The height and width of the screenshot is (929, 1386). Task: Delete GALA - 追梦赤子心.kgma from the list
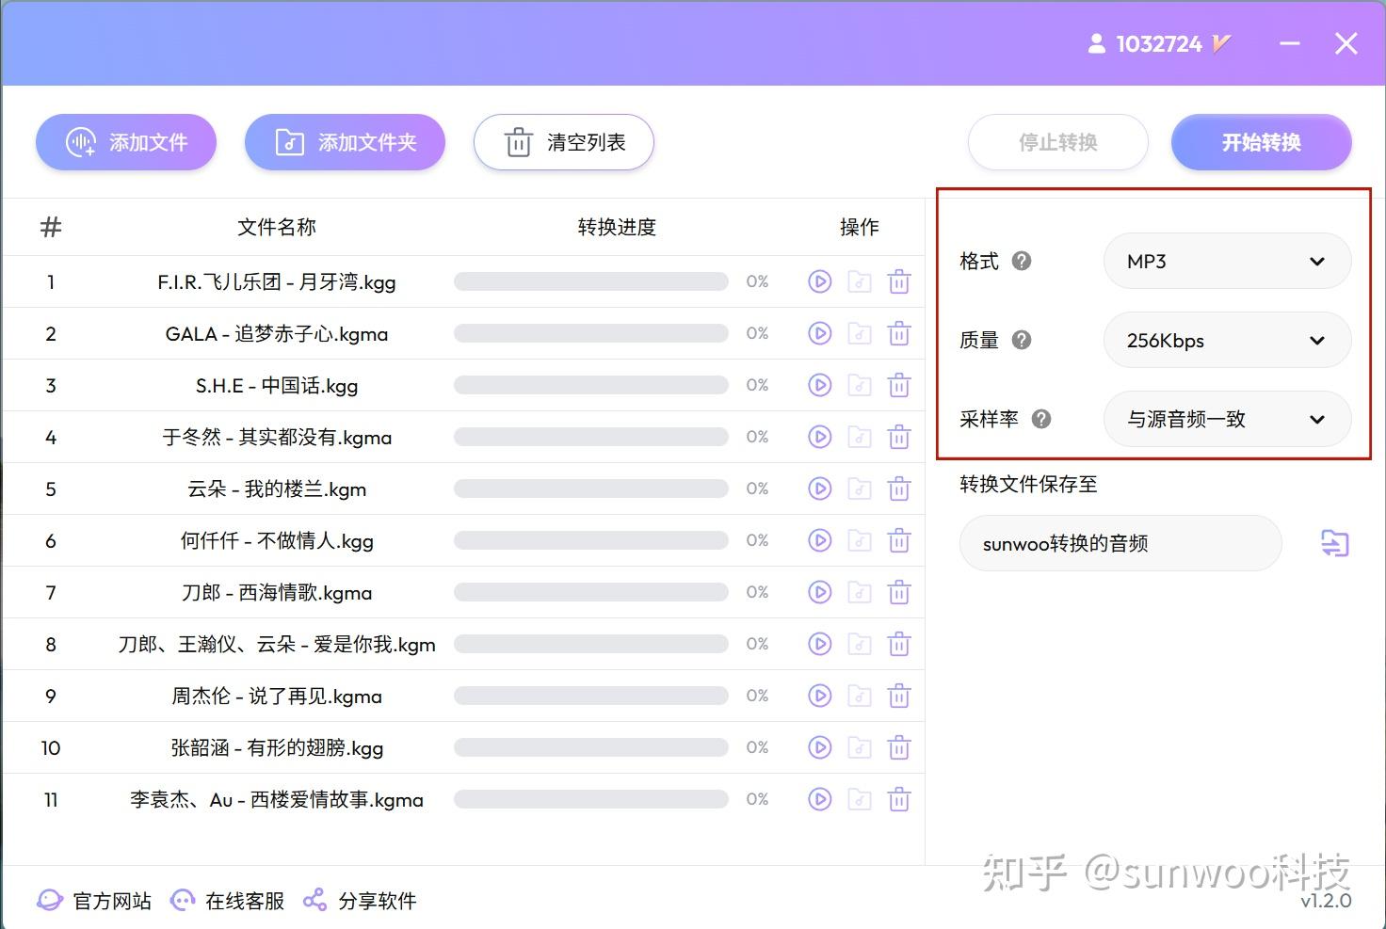[899, 332]
